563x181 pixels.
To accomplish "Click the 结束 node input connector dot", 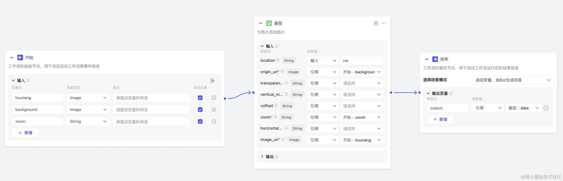I will [419, 93].
